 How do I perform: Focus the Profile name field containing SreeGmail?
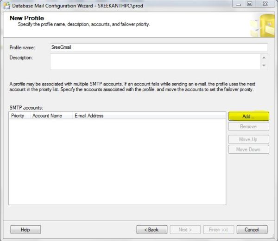(158, 47)
